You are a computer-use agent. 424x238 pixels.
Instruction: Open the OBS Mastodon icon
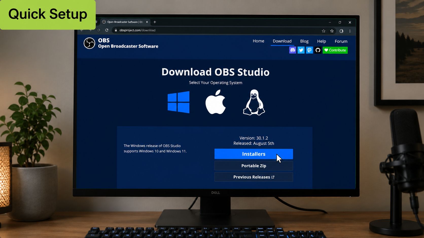pyautogui.click(x=309, y=50)
